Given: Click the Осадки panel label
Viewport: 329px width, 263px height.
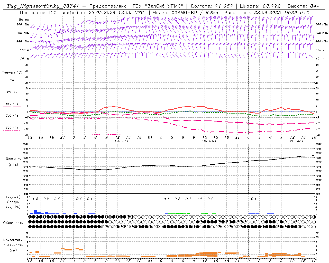Looking at the screenshot, I should coord(13,202).
